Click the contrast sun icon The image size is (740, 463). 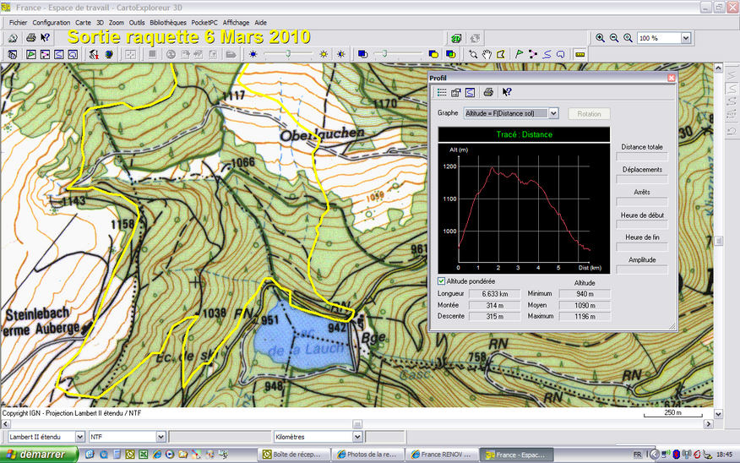pyautogui.click(x=341, y=54)
